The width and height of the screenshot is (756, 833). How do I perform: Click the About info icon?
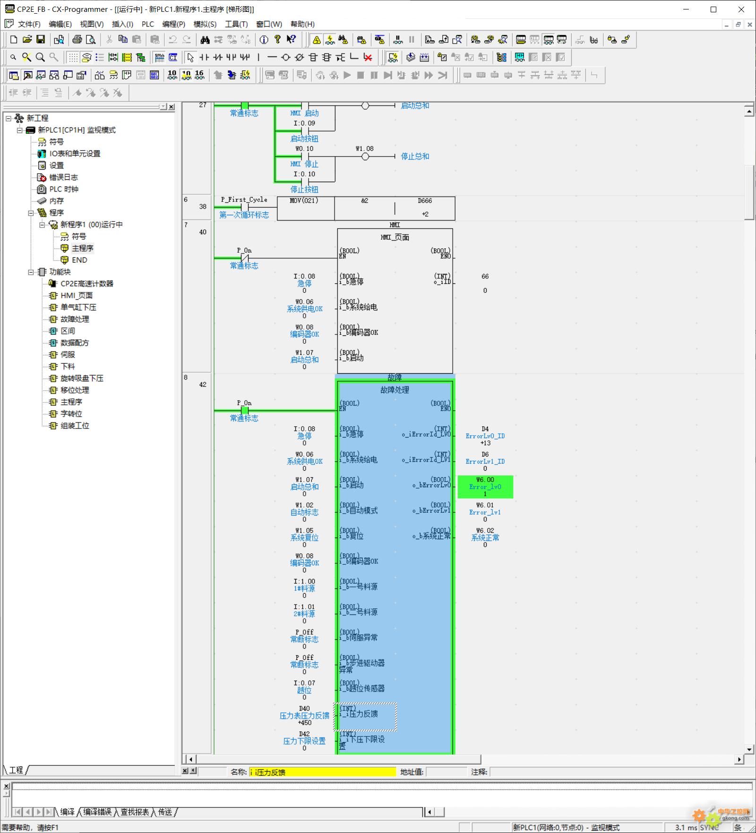[264, 40]
